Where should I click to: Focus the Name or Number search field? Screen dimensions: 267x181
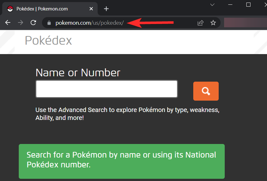coord(106,89)
